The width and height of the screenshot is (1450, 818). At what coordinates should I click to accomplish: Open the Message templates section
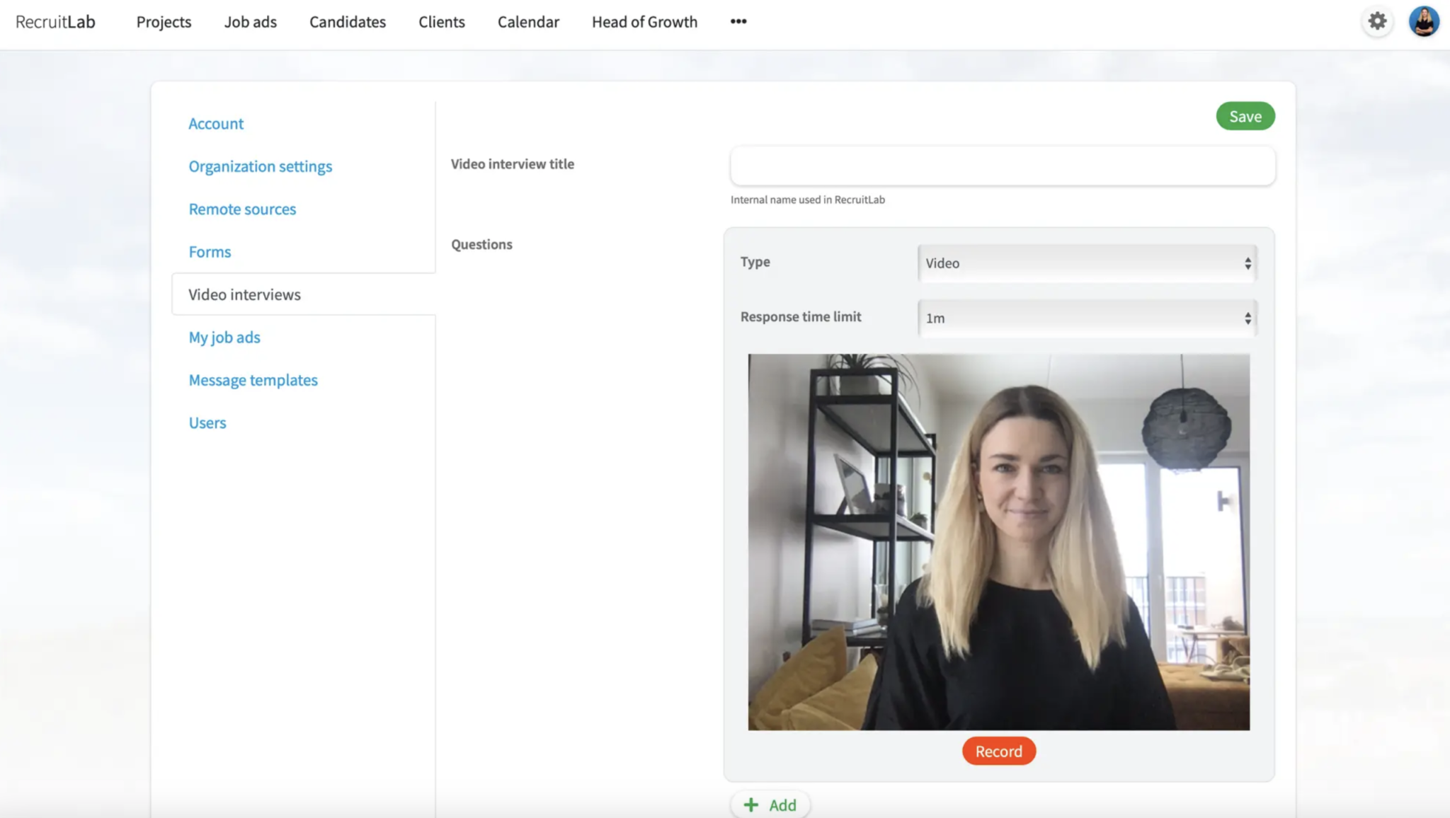(253, 380)
